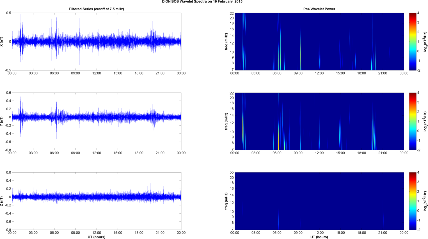Click '12:00' under the X time series
The image size is (428, 239).
(97, 73)
